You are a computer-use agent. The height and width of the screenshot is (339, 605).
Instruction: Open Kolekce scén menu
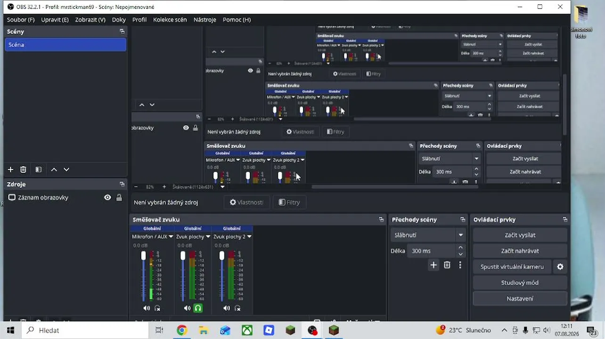pyautogui.click(x=170, y=20)
